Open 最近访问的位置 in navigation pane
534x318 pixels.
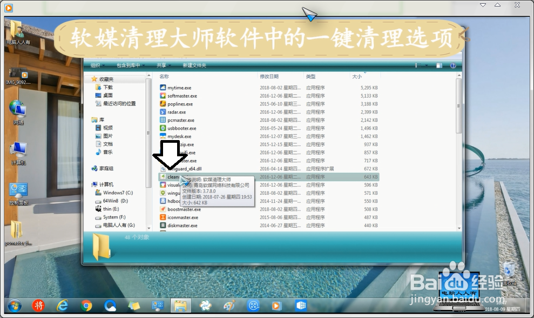[x=119, y=103]
